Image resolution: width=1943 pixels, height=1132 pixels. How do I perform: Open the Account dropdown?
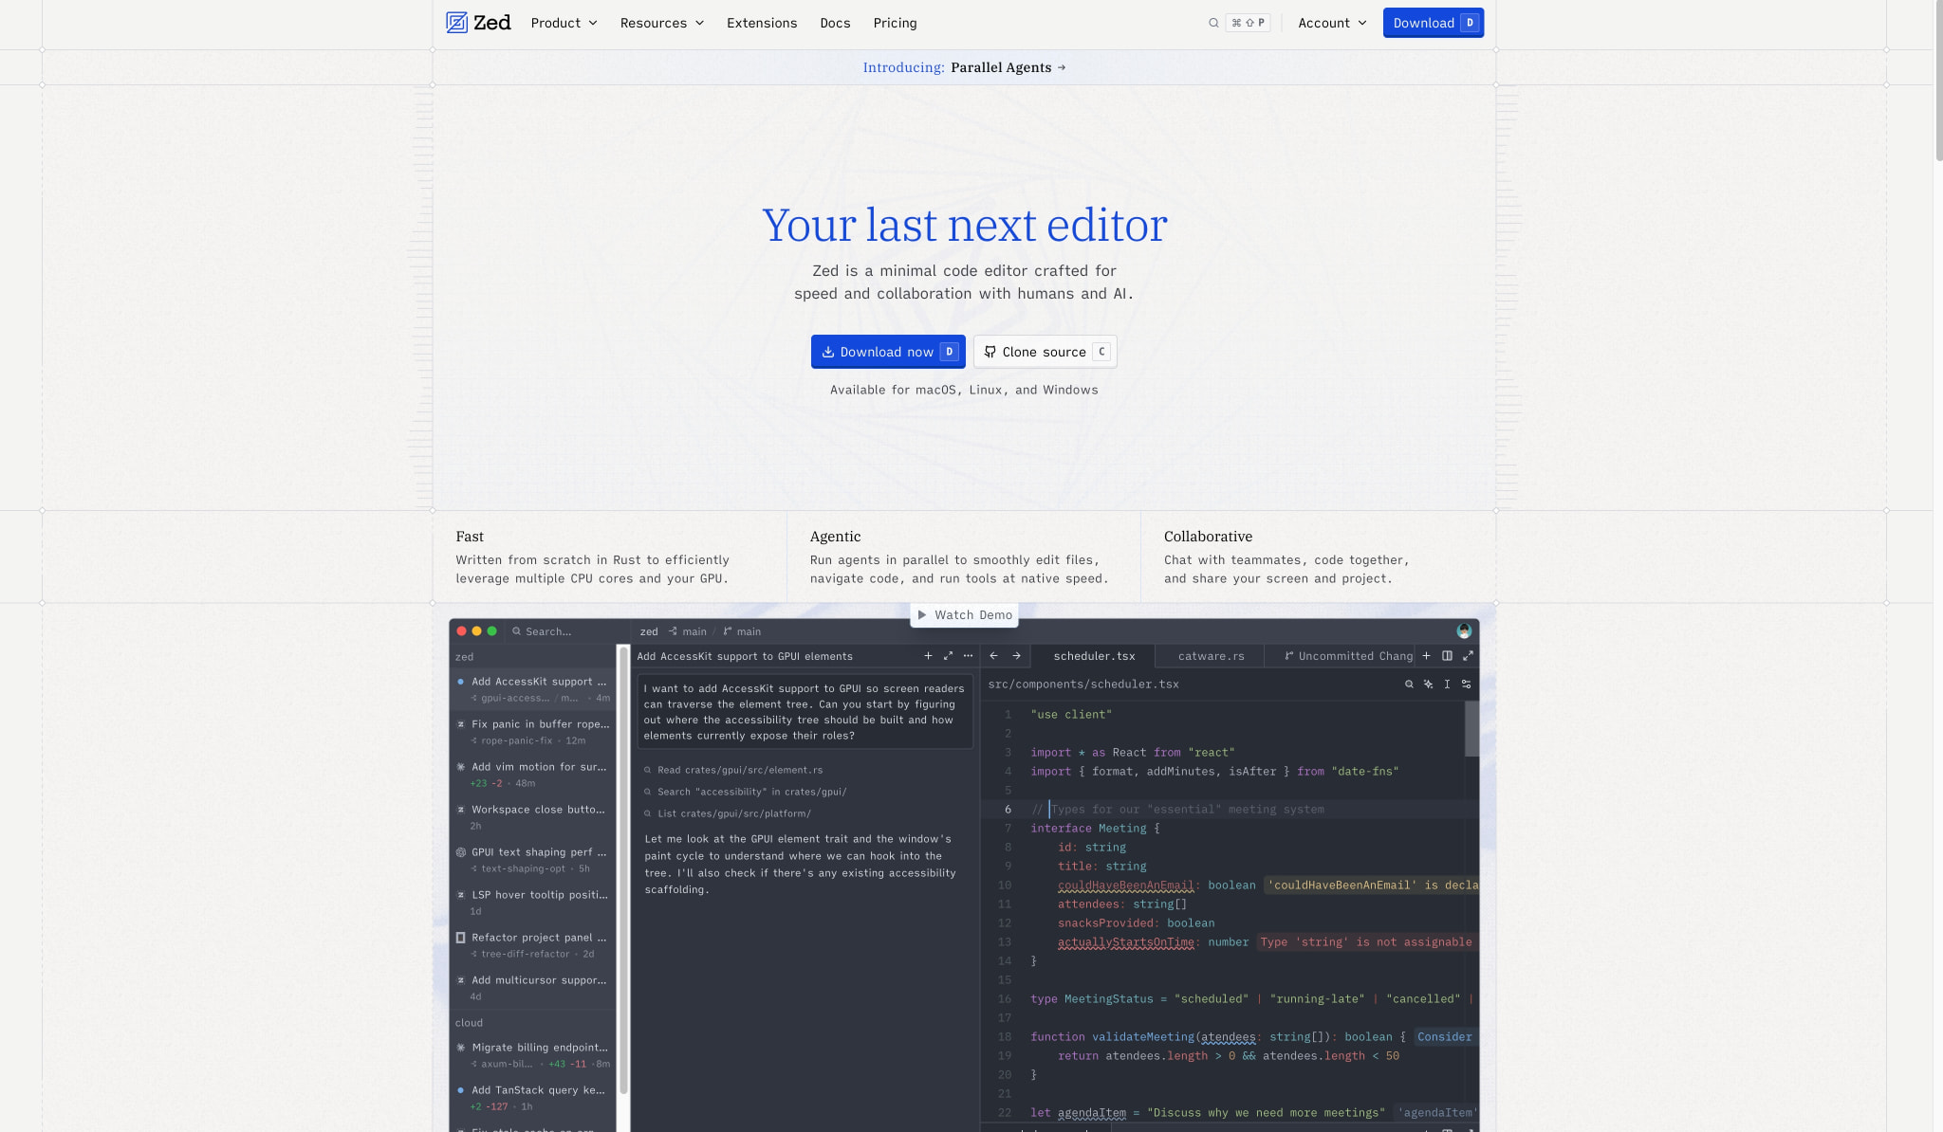coord(1332,23)
